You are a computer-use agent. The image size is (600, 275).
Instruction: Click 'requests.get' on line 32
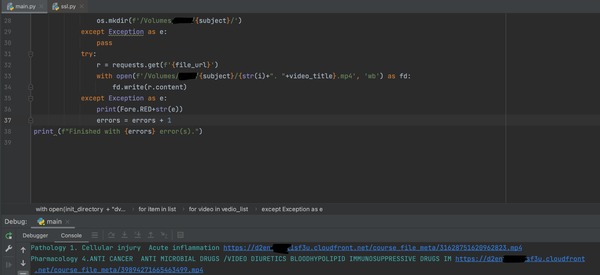[x=136, y=65]
